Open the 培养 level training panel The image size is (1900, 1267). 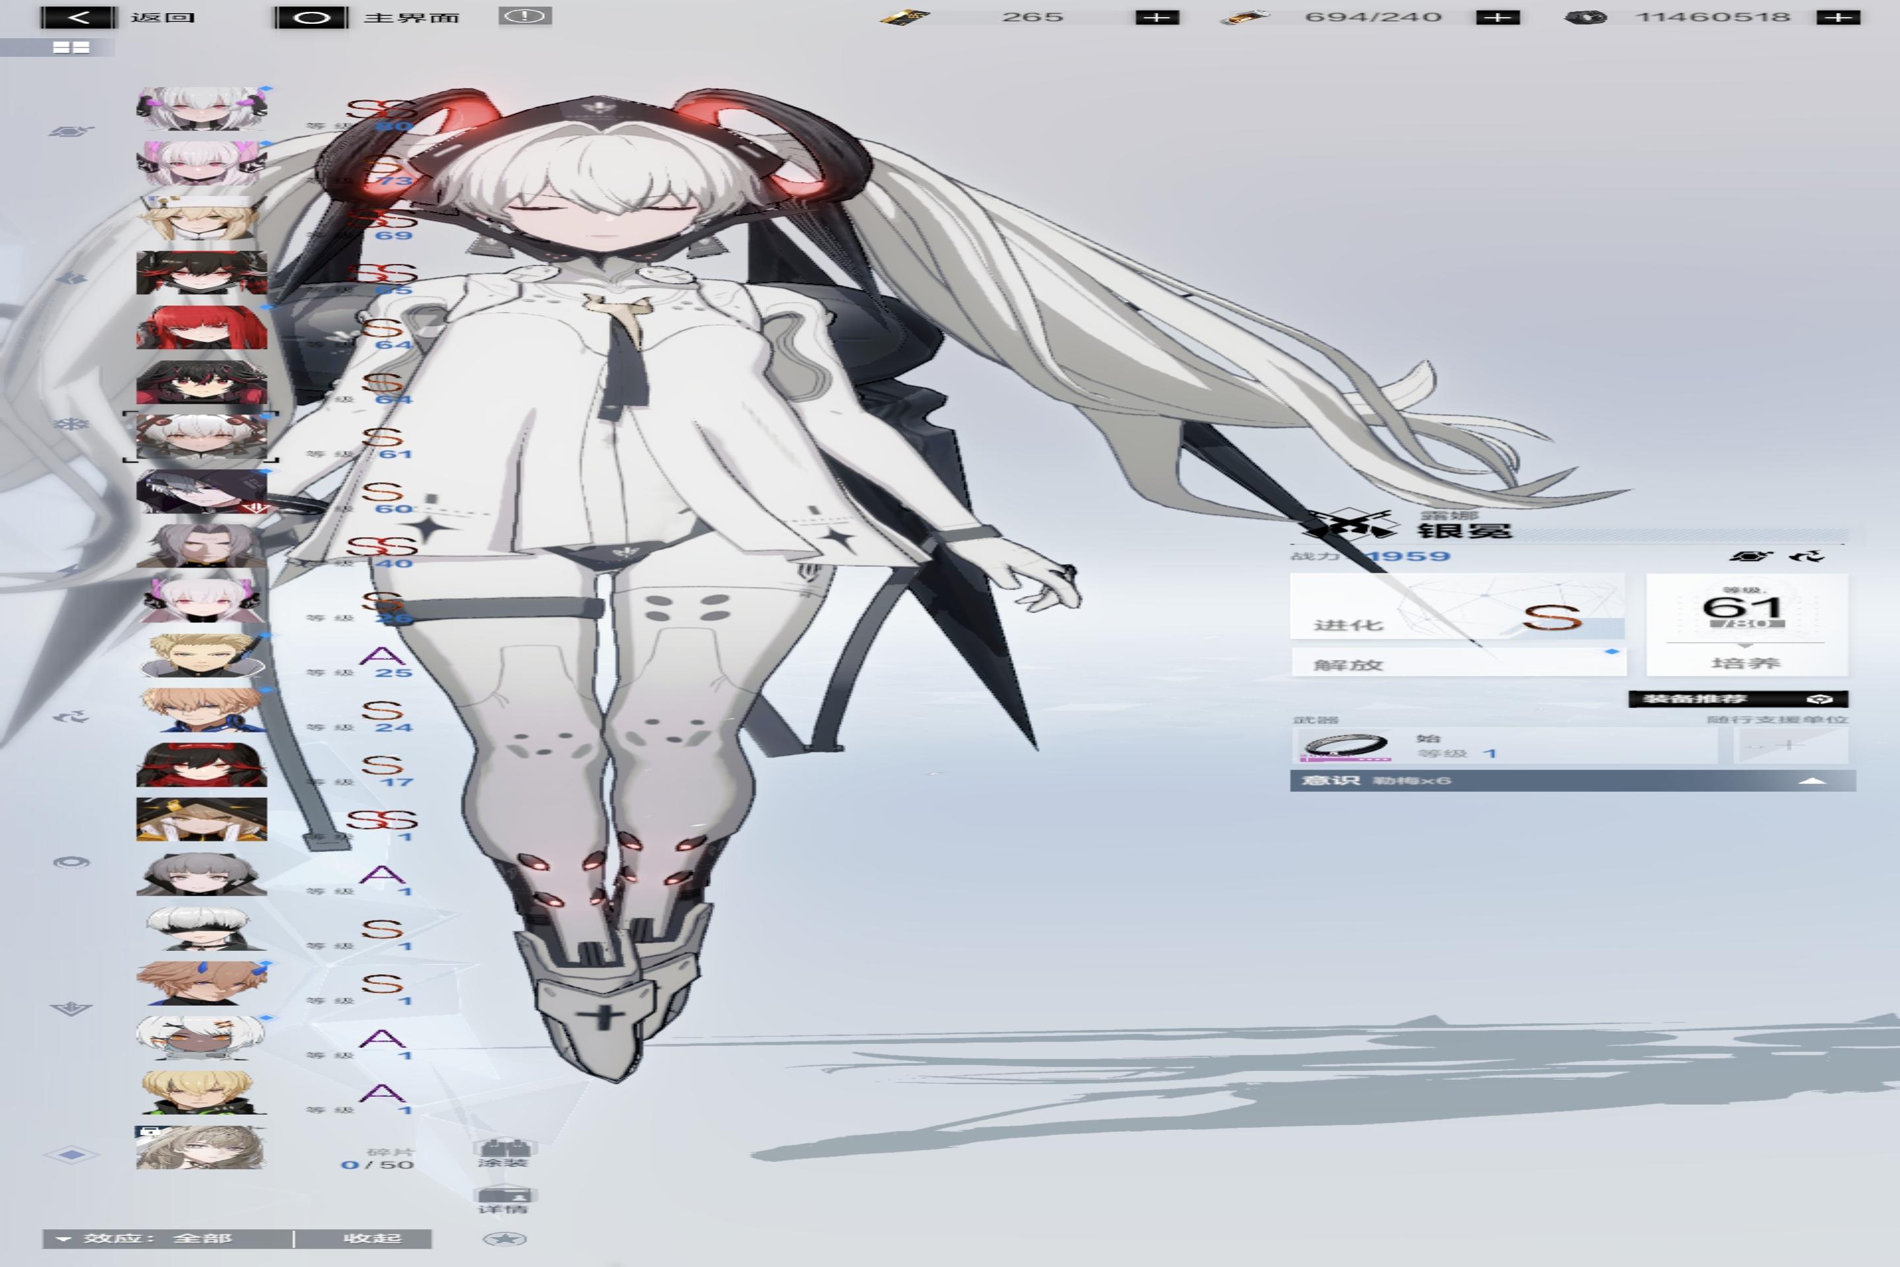tap(1746, 625)
